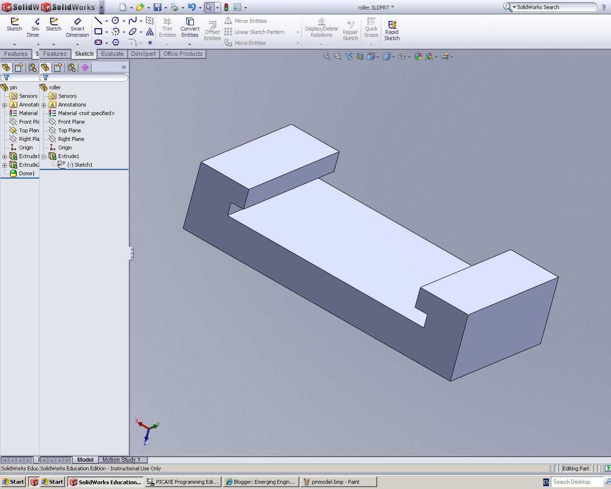Click the Line sketch tool

click(x=98, y=21)
